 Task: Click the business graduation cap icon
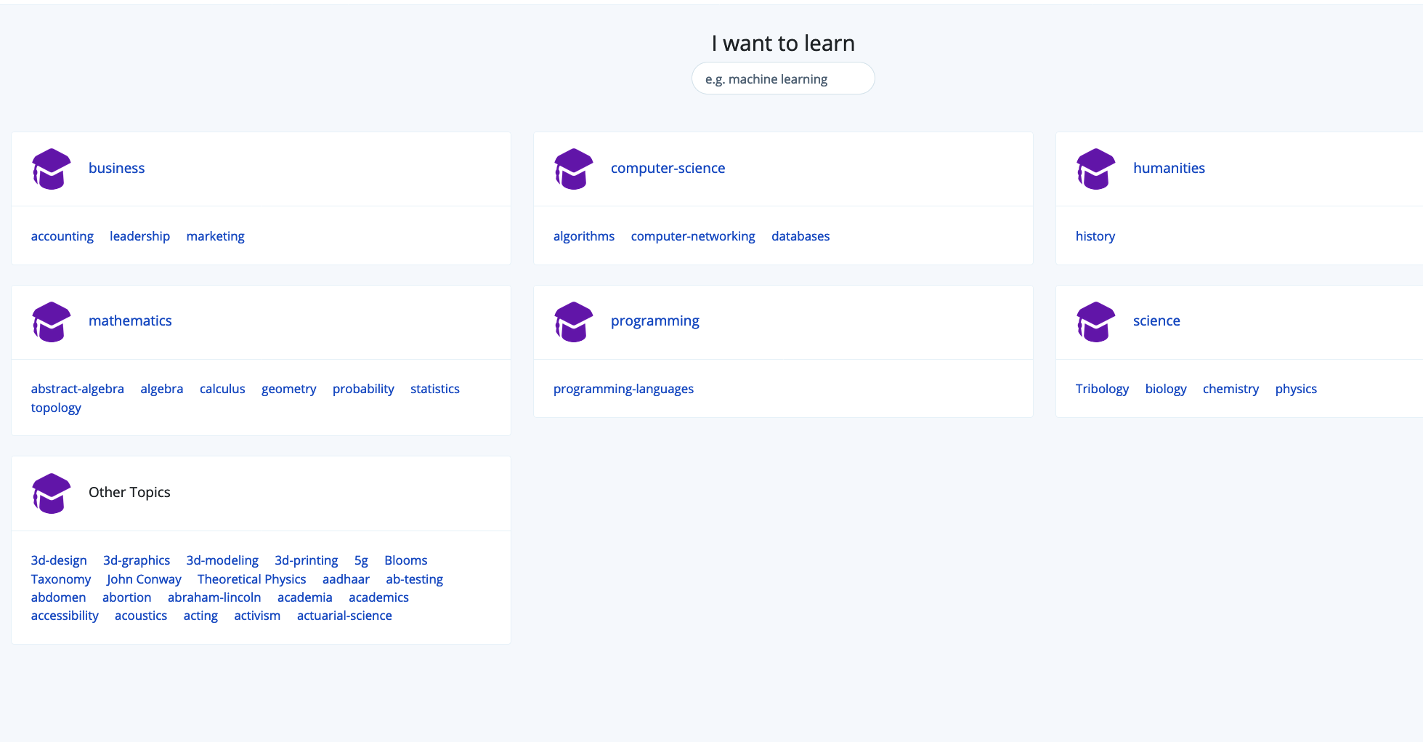click(52, 169)
